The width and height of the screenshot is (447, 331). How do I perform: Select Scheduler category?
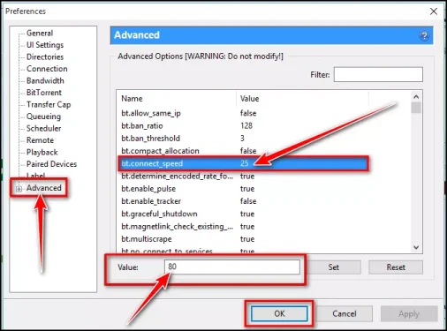[x=43, y=128]
